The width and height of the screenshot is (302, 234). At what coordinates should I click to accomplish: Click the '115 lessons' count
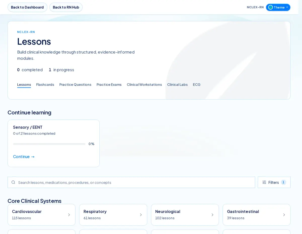pos(21,218)
